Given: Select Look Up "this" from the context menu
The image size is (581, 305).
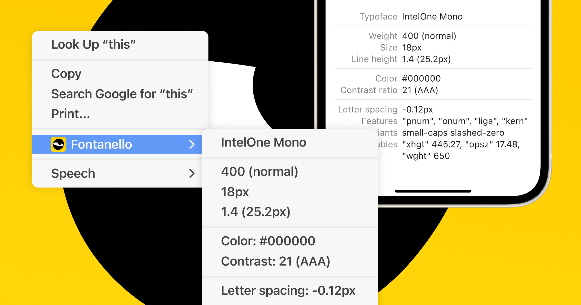Looking at the screenshot, I should (94, 44).
